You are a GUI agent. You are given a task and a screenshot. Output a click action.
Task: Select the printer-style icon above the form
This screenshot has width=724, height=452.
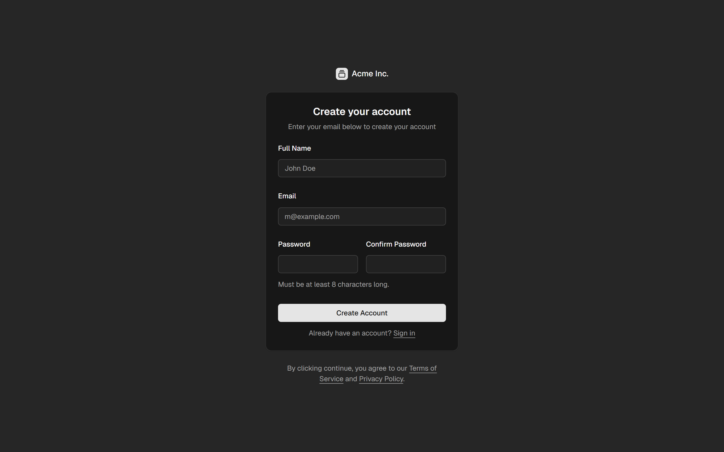tap(342, 74)
